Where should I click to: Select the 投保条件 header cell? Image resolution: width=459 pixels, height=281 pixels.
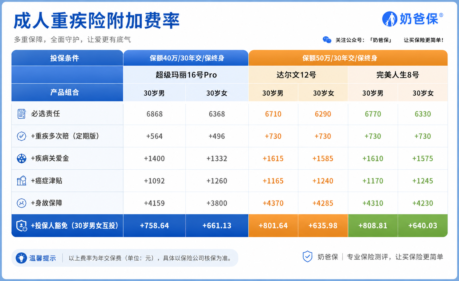click(x=67, y=58)
